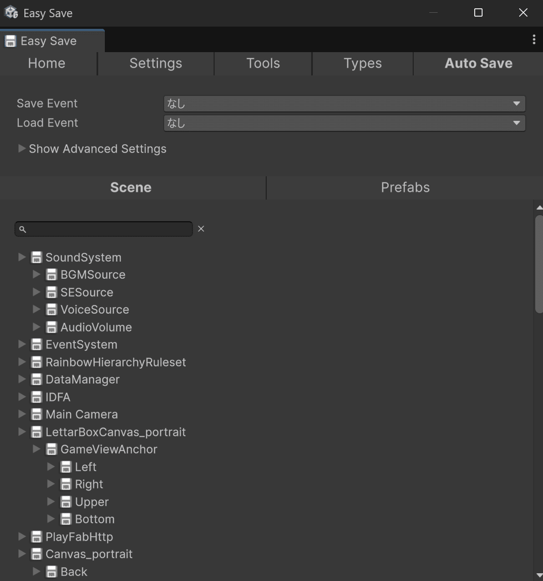The height and width of the screenshot is (581, 543).
Task: Open the Save Event dropdown
Action: click(x=344, y=103)
